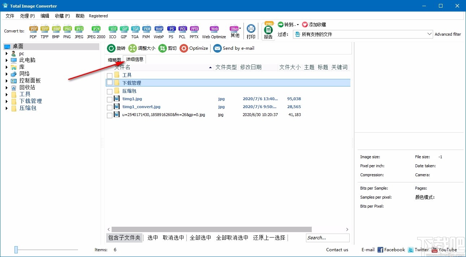Screen dimensions: 466x257
Task: Convert to PCL format
Action: tap(182, 32)
